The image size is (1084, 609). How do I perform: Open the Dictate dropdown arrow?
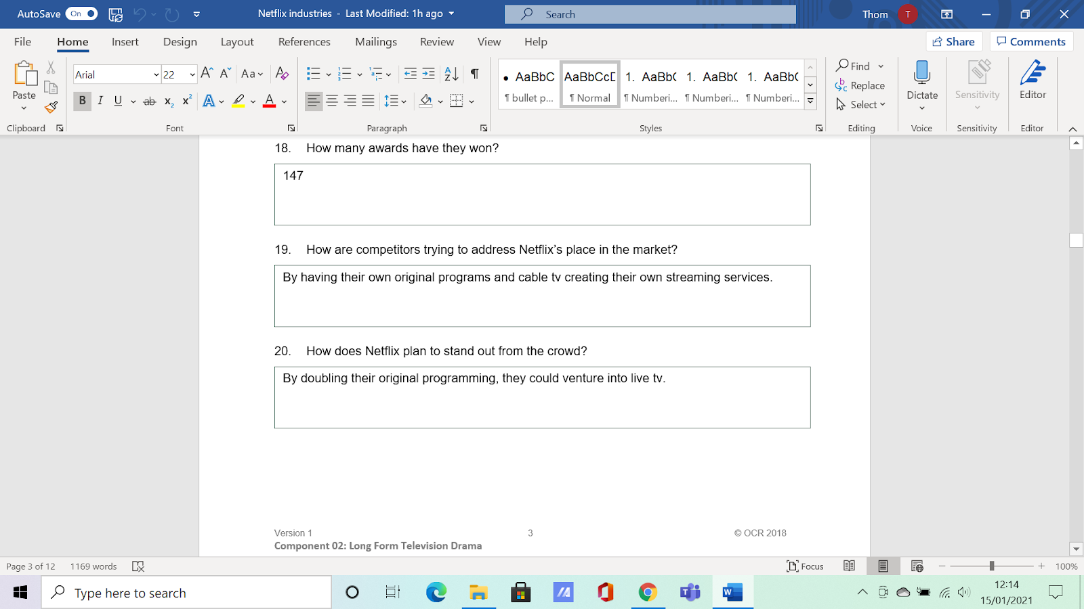(922, 108)
